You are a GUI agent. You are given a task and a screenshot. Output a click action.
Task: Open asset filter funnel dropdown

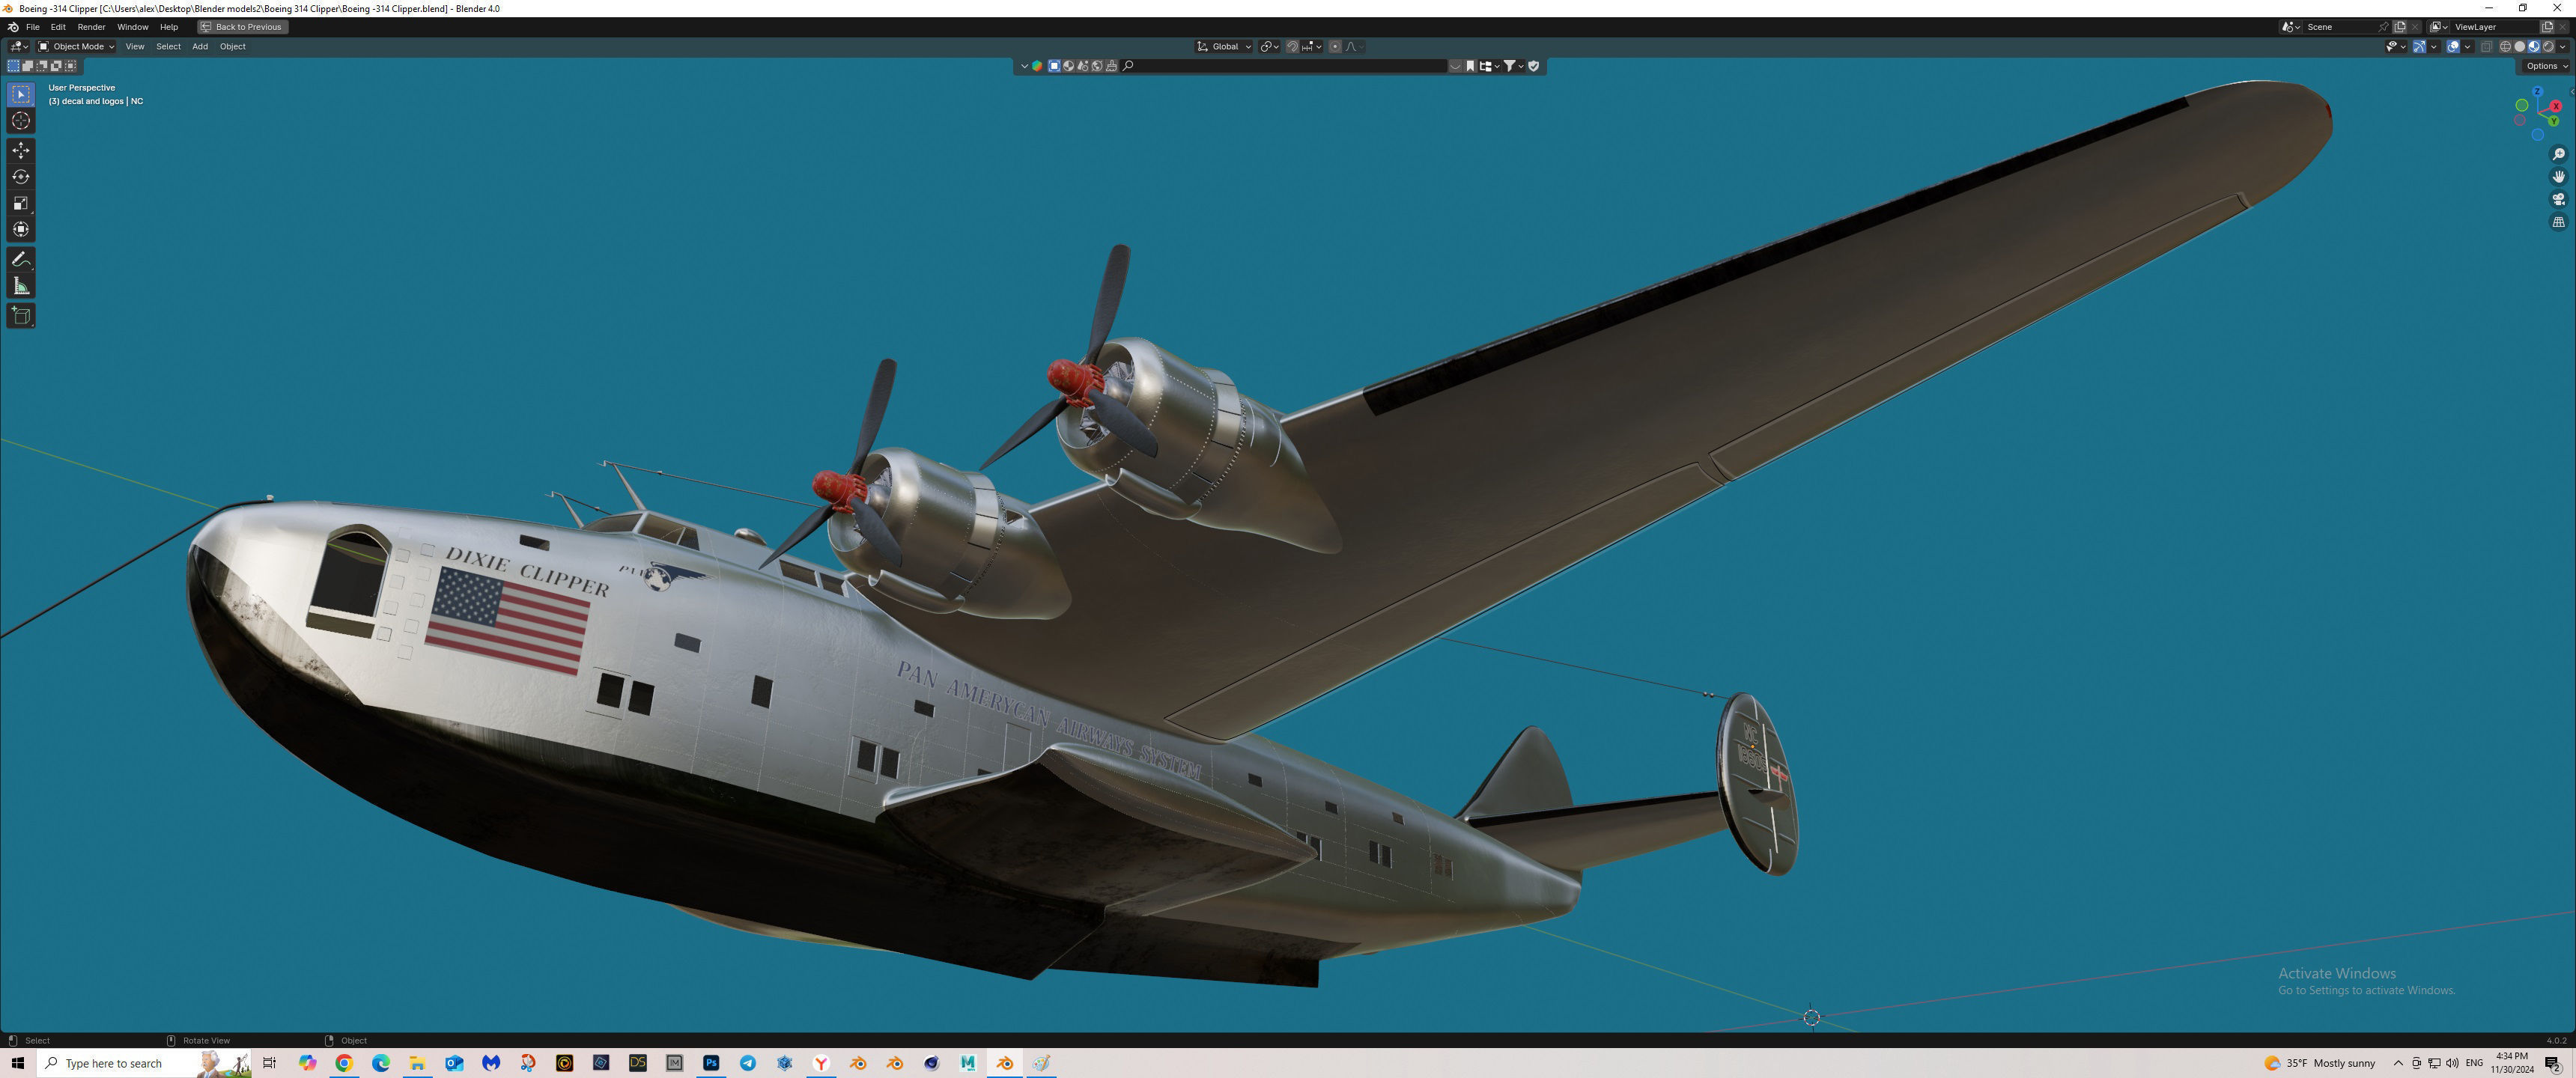click(1515, 66)
